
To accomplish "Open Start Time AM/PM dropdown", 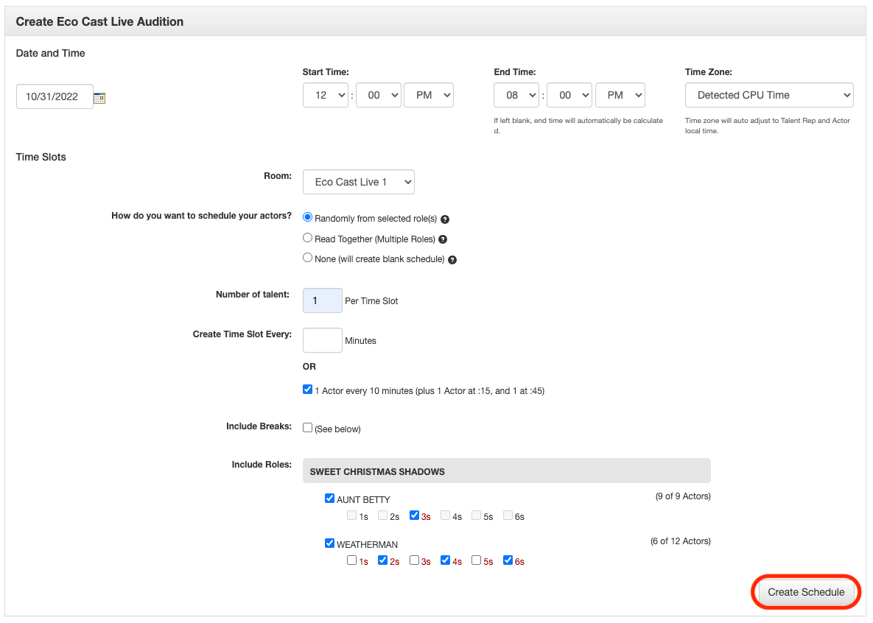I will click(429, 95).
